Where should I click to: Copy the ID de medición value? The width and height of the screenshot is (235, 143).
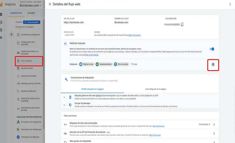pyautogui.click(x=182, y=24)
